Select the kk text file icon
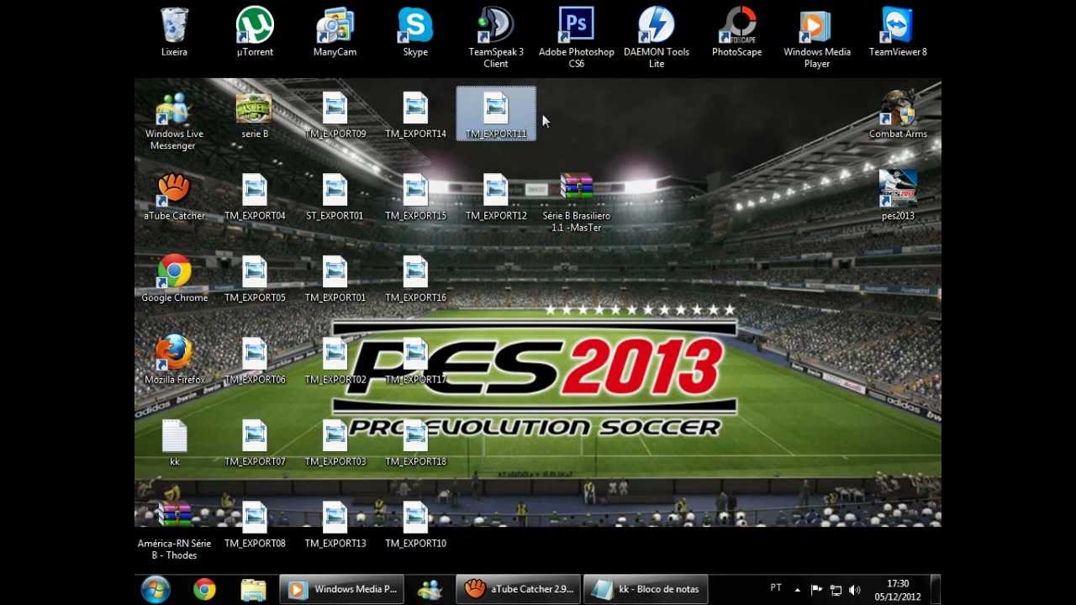1076x605 pixels. (x=174, y=443)
